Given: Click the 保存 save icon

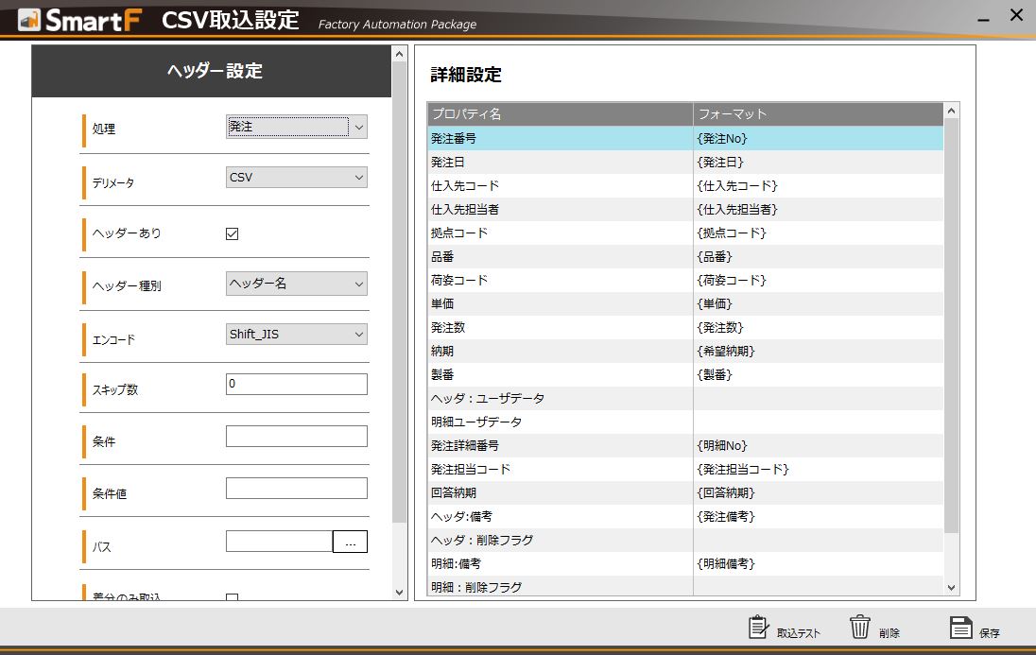Looking at the screenshot, I should [960, 628].
